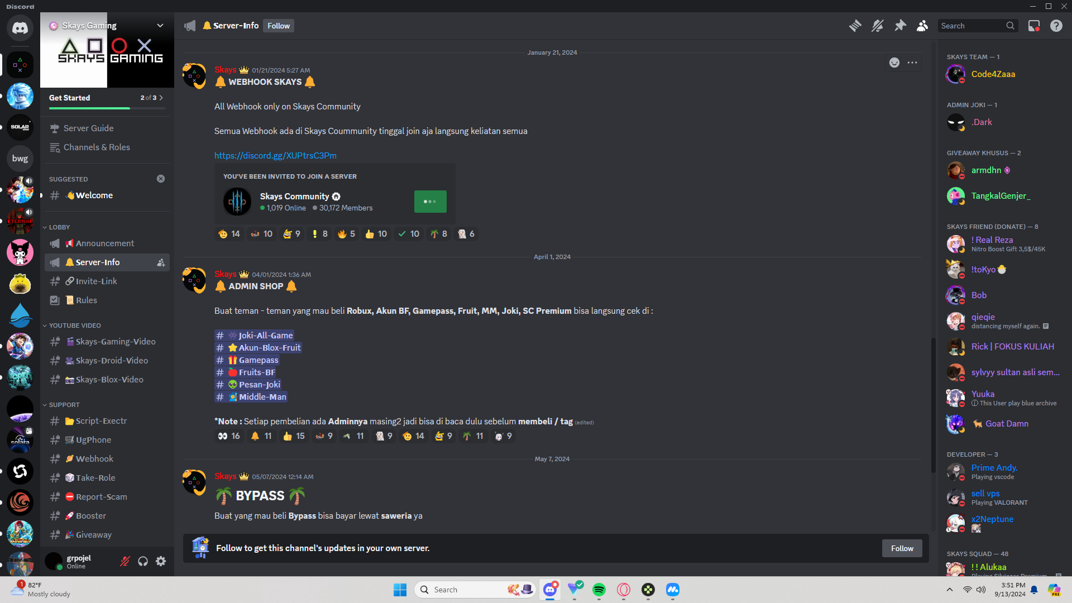Open Opera browser from taskbar

tap(624, 590)
